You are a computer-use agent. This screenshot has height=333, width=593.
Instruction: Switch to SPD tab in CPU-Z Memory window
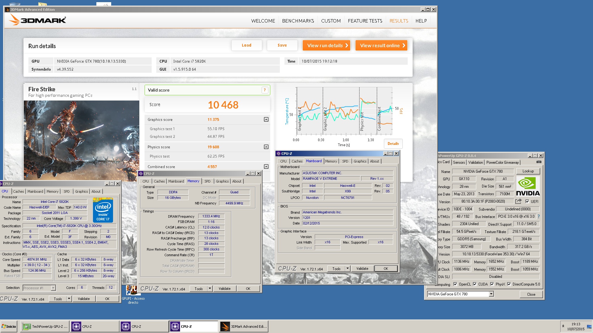[x=208, y=181]
